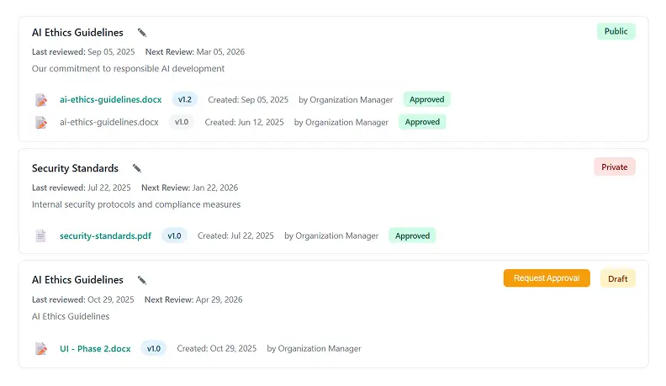The image size is (666, 386).
Task: Click the Private visibility badge
Action: (614, 167)
